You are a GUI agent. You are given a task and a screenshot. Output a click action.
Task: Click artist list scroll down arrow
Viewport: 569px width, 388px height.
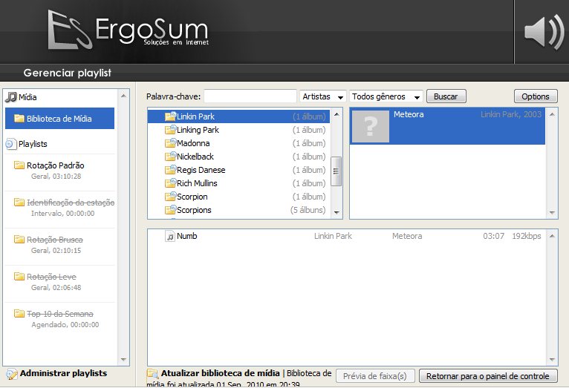point(336,212)
